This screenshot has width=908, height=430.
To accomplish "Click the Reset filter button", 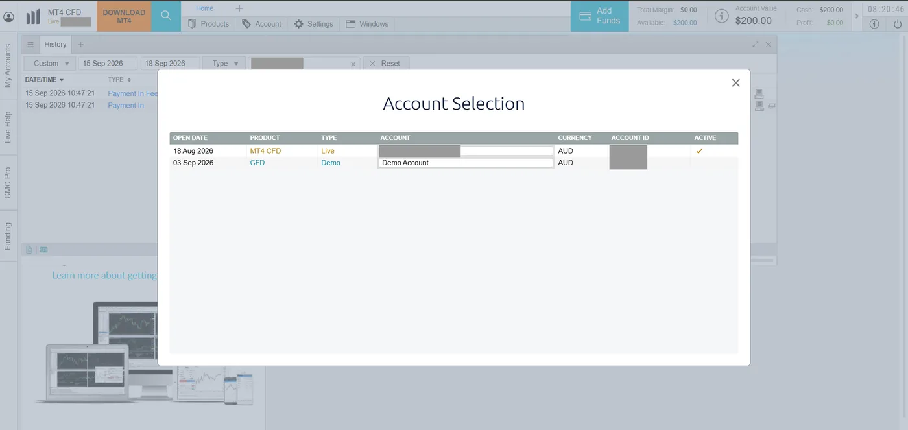I will pyautogui.click(x=386, y=64).
